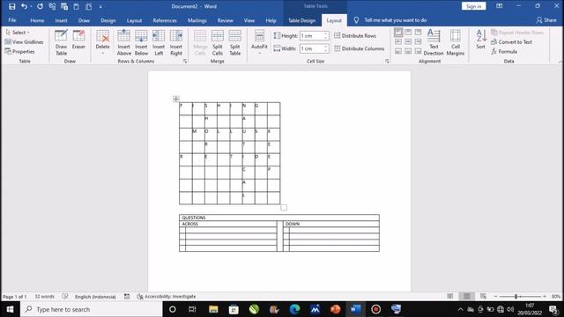Click the Split Table icon
This screenshot has width=564, height=317.
235,42
